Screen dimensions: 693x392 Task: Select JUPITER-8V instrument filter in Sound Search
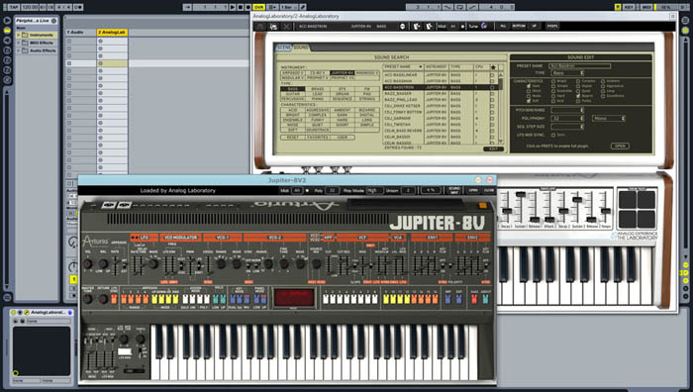(343, 73)
